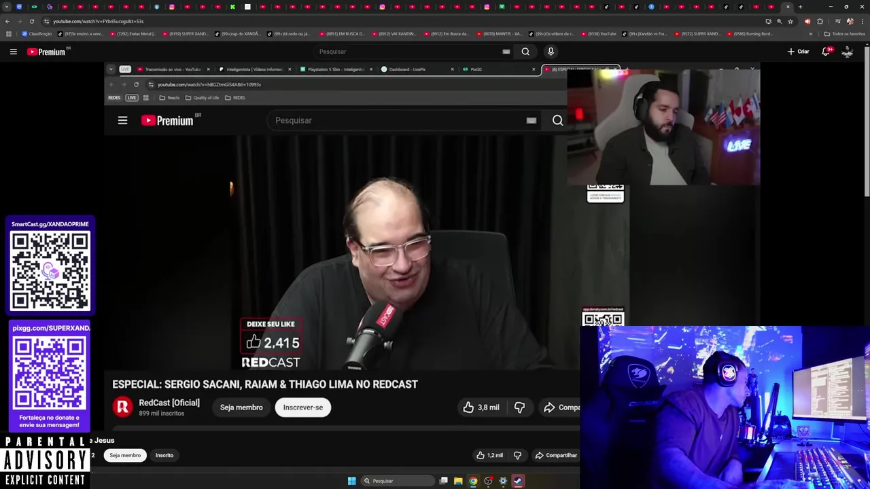Close the Dashboard - LivePix tab
The width and height of the screenshot is (870, 489).
coord(452,69)
